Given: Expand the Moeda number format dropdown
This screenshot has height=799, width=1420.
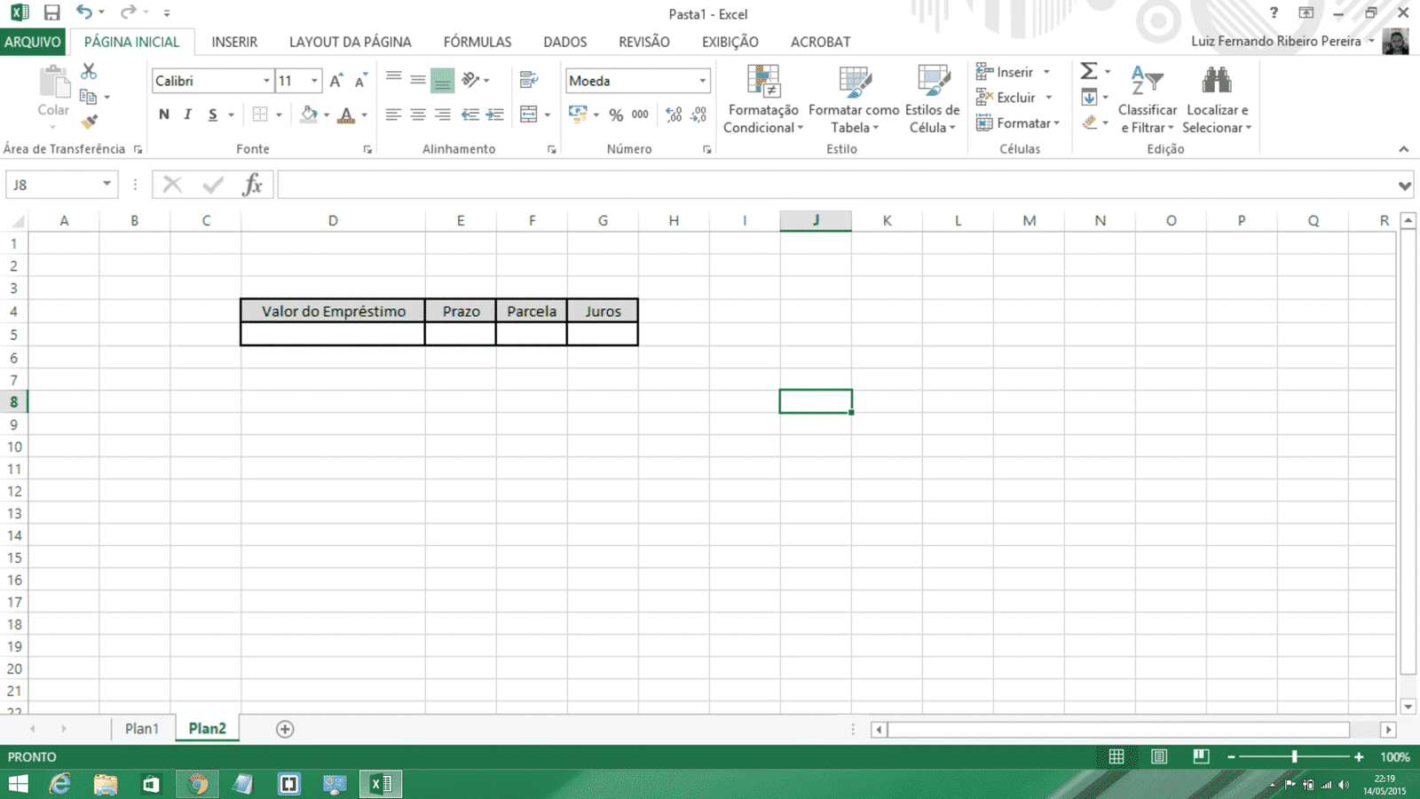Looking at the screenshot, I should pos(702,81).
